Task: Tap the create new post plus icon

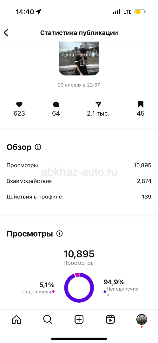Action: click(x=79, y=319)
